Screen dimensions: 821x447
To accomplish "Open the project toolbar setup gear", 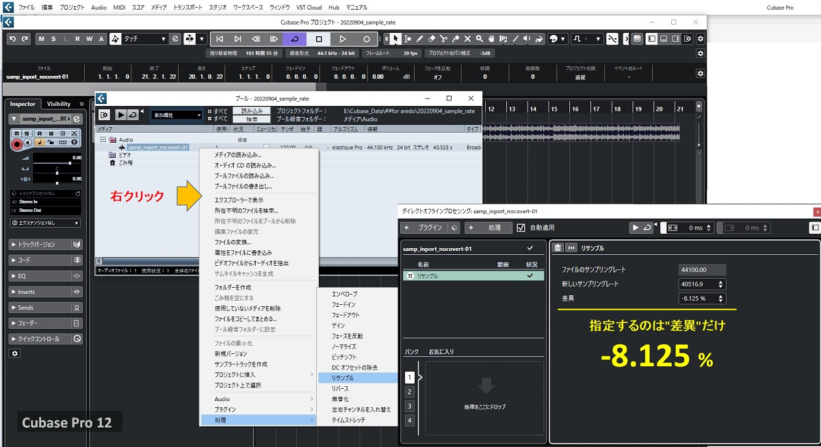I will [700, 39].
